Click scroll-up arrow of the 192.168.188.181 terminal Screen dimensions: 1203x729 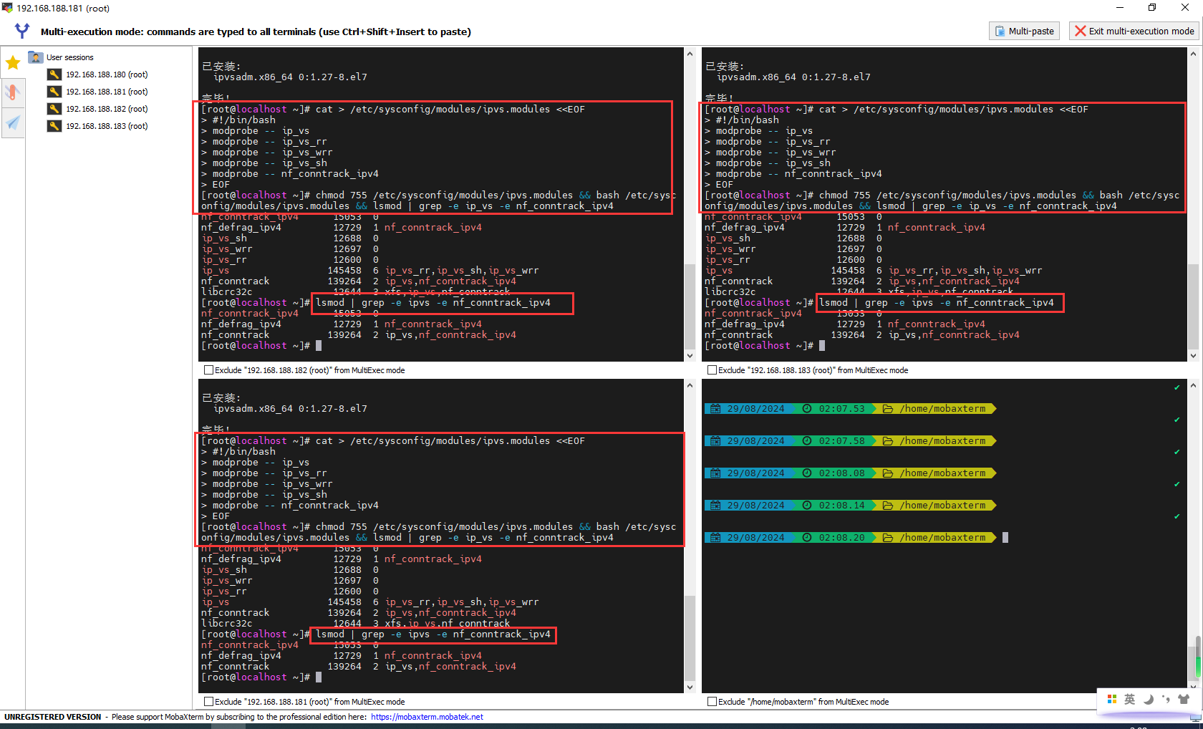point(690,385)
